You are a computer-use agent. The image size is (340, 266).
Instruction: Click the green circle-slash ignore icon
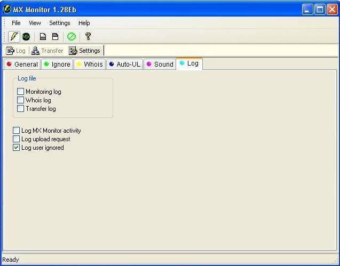click(x=72, y=37)
